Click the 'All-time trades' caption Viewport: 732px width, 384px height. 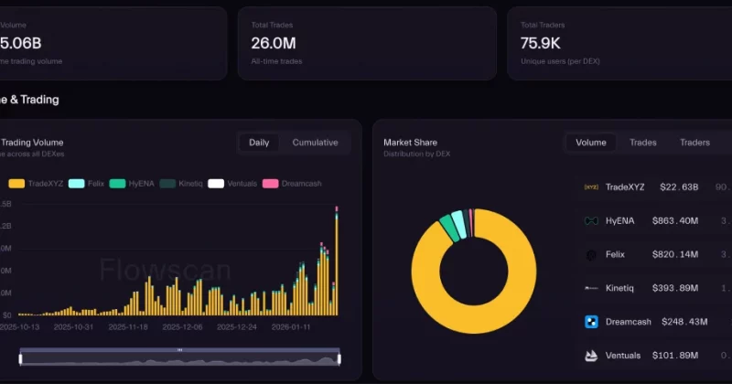pyautogui.click(x=276, y=61)
